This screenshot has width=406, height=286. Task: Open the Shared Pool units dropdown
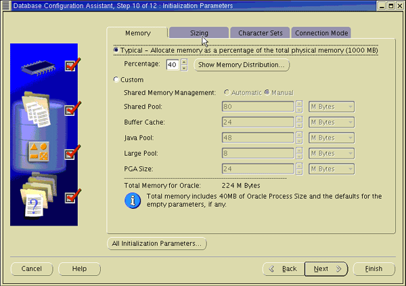point(332,106)
